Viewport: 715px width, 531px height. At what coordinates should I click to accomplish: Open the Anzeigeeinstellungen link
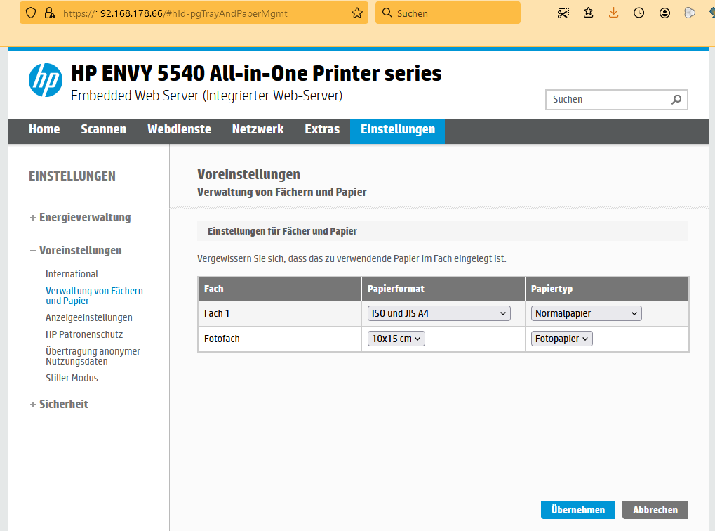click(89, 317)
